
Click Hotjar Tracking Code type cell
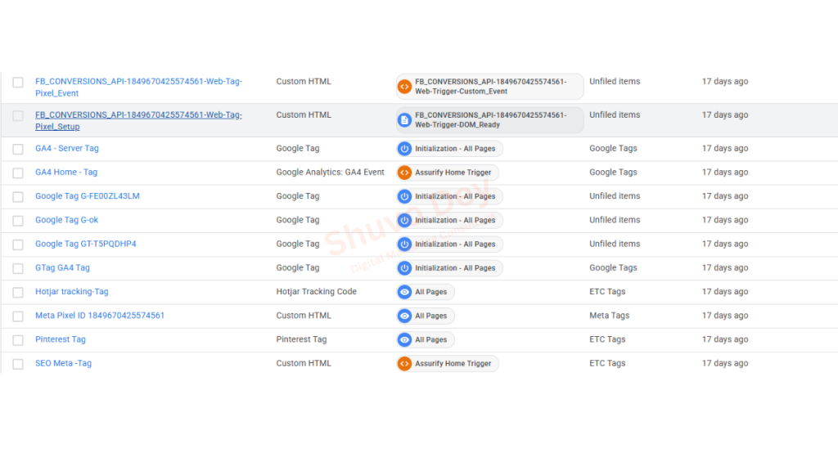pyautogui.click(x=317, y=292)
